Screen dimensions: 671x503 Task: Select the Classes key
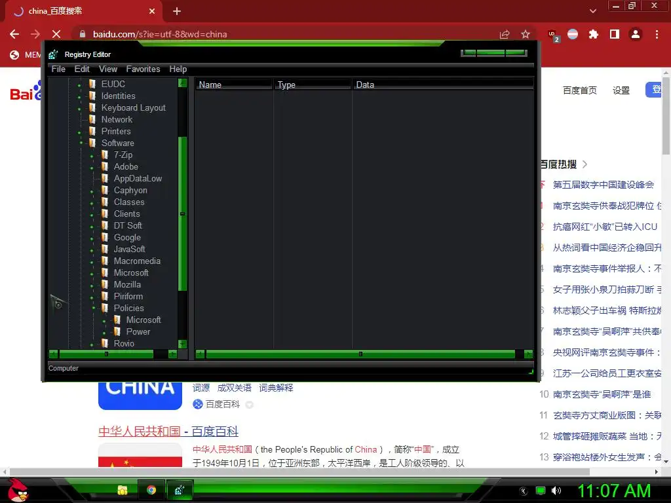[129, 202]
